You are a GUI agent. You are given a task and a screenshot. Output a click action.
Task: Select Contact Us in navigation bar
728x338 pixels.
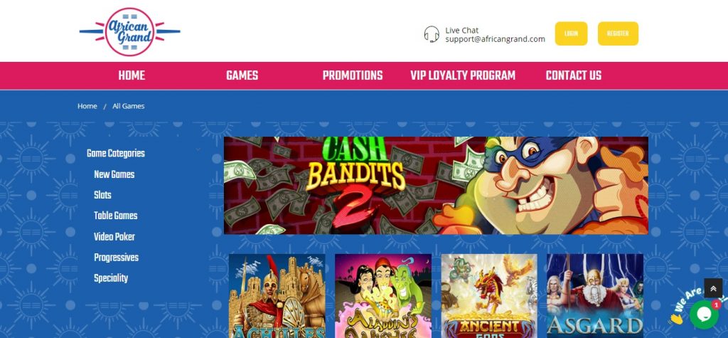(x=574, y=75)
